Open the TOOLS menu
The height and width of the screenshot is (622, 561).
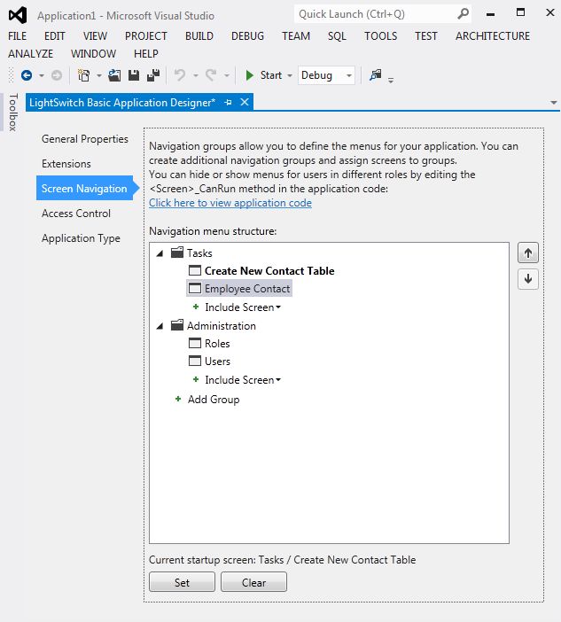point(380,36)
